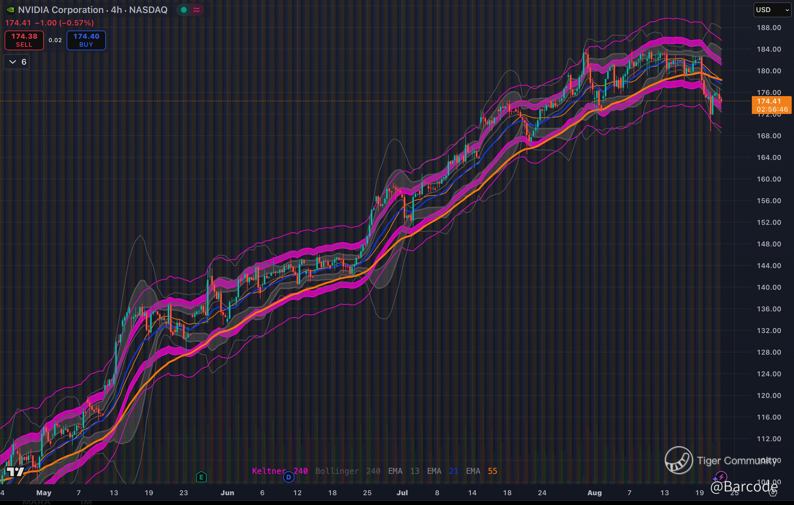Click the green market-open status dot
Image resolution: width=794 pixels, height=505 pixels.
184,10
